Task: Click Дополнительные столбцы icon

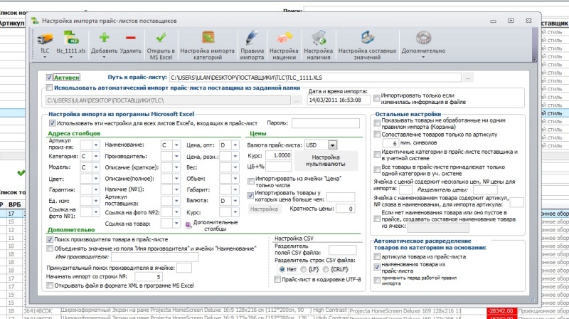Action: [188, 225]
